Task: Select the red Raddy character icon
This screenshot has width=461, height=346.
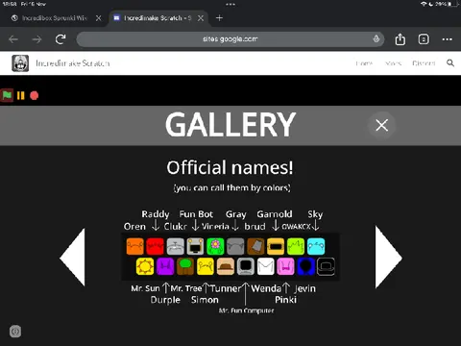Action: (155, 246)
